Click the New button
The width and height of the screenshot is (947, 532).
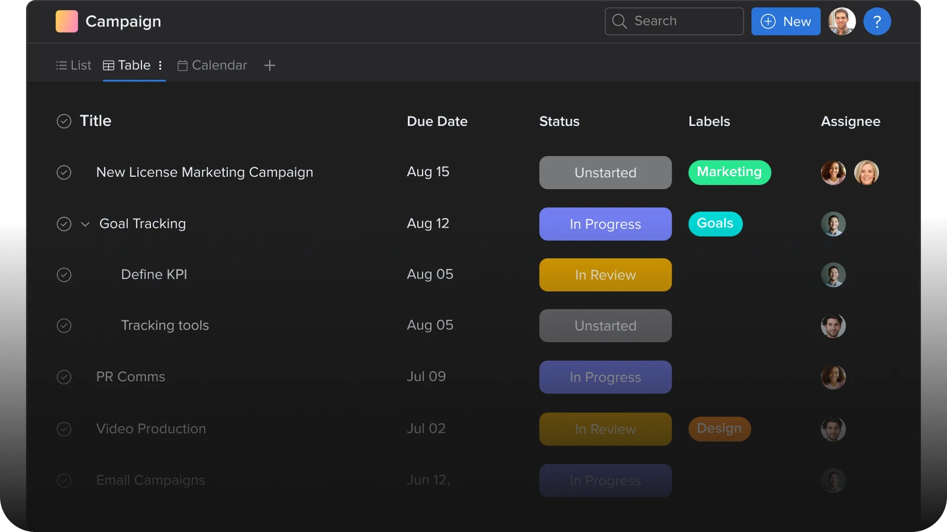(x=785, y=22)
